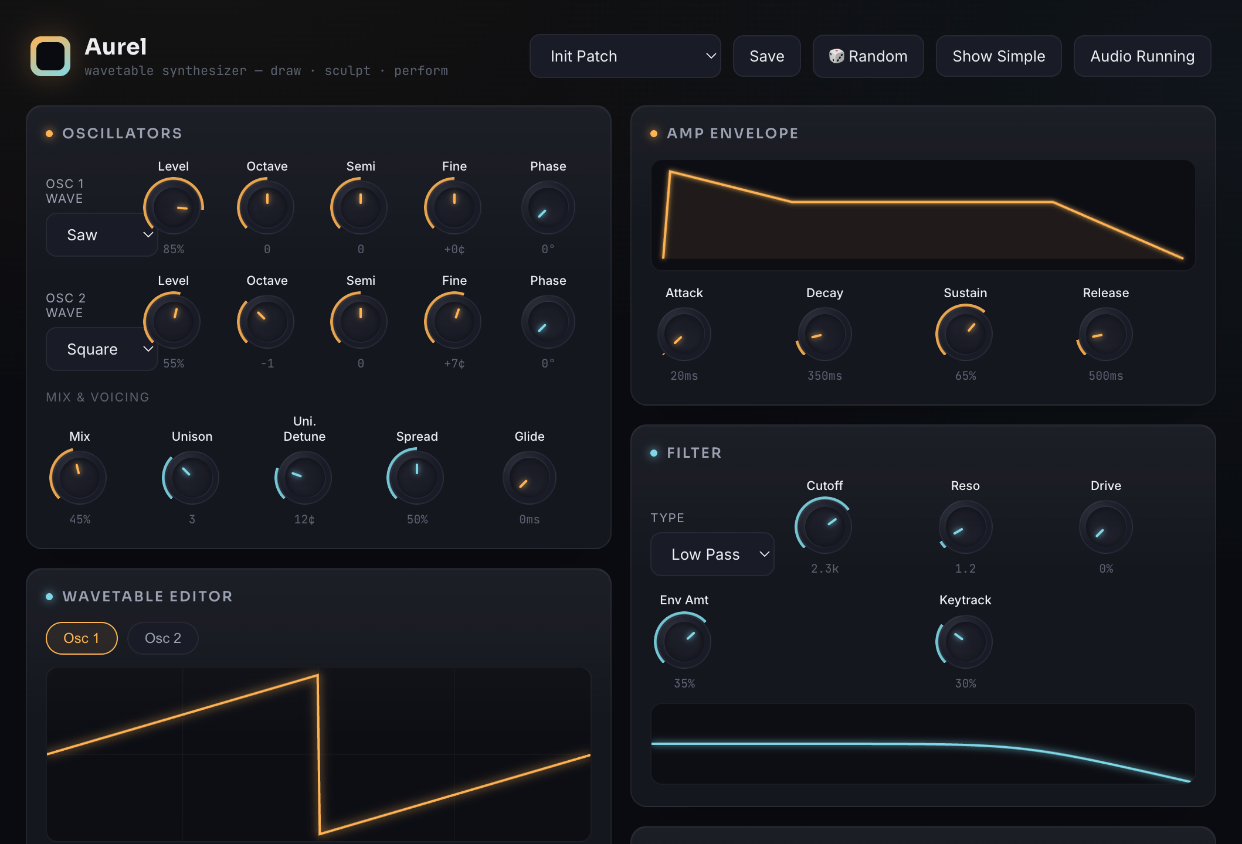Click the filter Reso knob
Image resolution: width=1242 pixels, height=844 pixels.
(965, 527)
